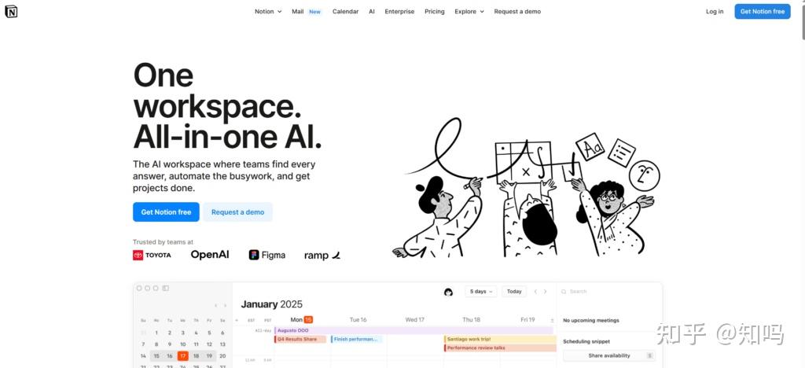Click the New badge next to Mail
805x368 pixels.
point(314,12)
